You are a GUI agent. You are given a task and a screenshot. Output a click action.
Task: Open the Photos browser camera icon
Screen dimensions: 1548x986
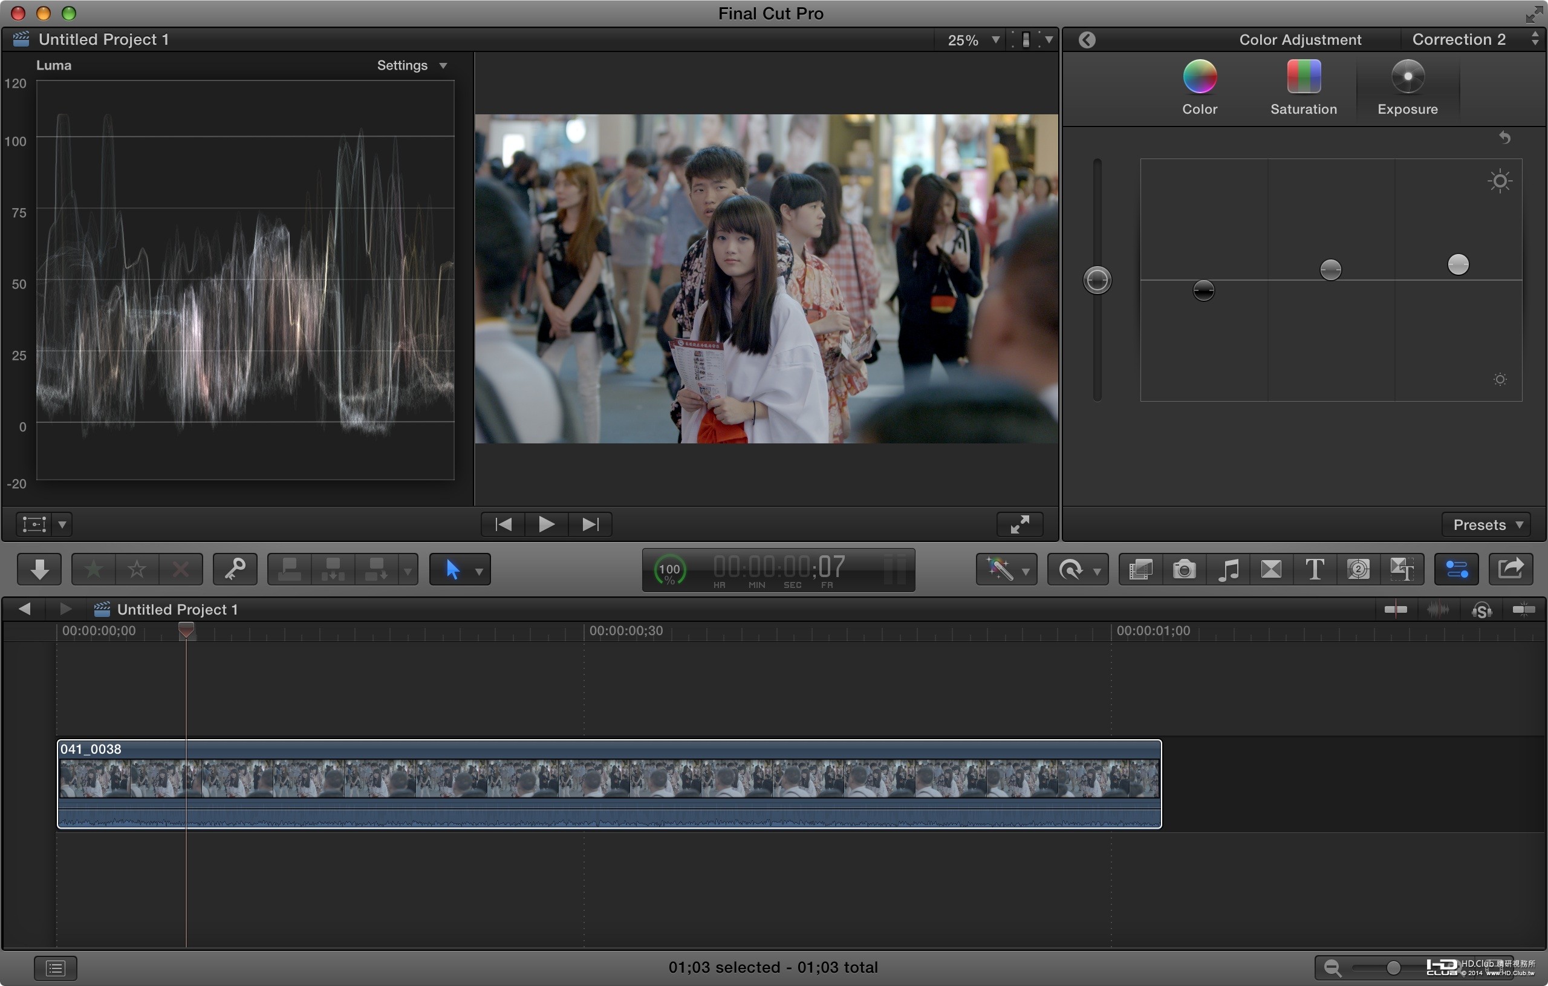[x=1183, y=569]
